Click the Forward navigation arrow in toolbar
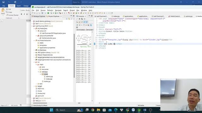 pyautogui.click(x=107, y=13)
